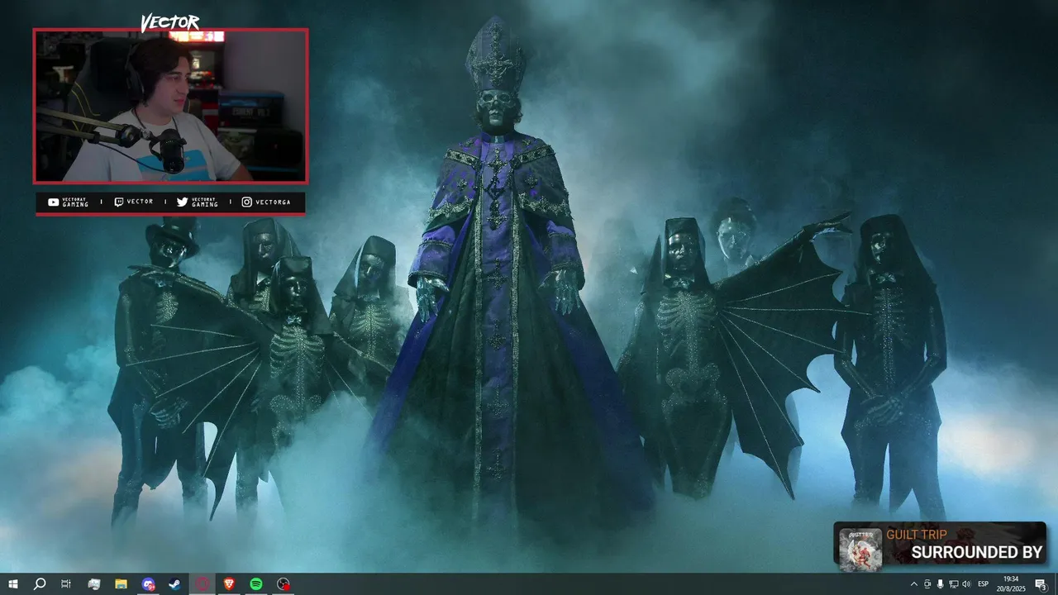This screenshot has width=1058, height=595.
Task: Open taskbar Search magnifier
Action: click(40, 584)
